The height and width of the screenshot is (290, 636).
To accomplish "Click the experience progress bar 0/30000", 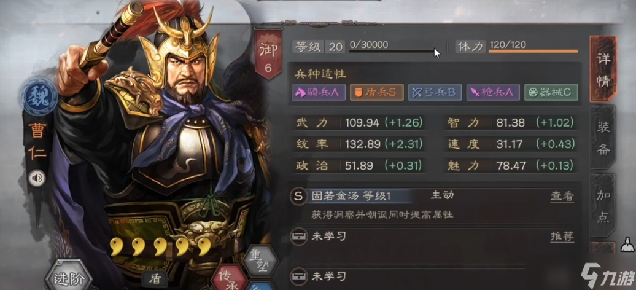I will (392, 51).
